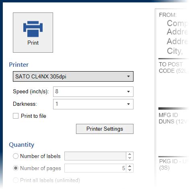Click the Number of labels input field
Image resolution: width=189 pixels, height=189 pixels.
pos(95,156)
